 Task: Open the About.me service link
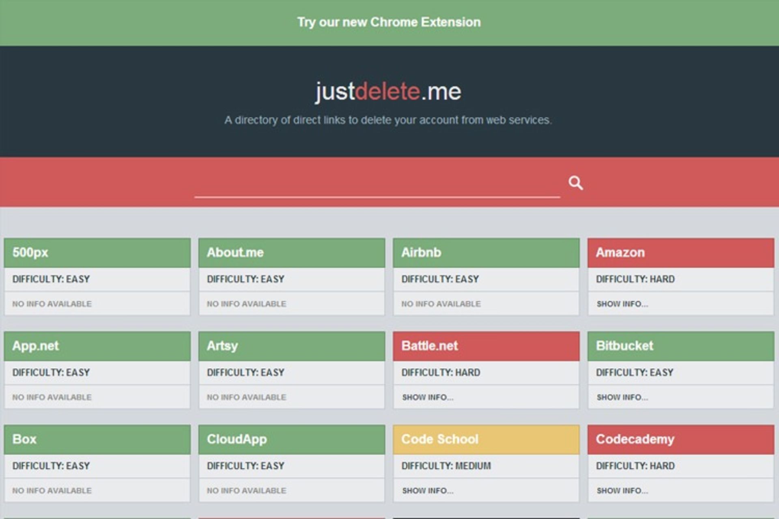click(292, 253)
